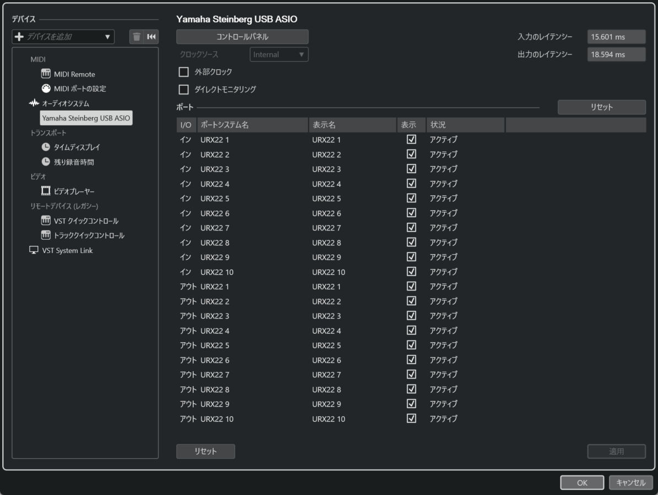Click 表示名 cell of イン URX22 2
Screen dimensions: 658x495
[327, 155]
